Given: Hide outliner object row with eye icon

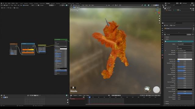Looking at the screenshot, I should coord(192,10).
